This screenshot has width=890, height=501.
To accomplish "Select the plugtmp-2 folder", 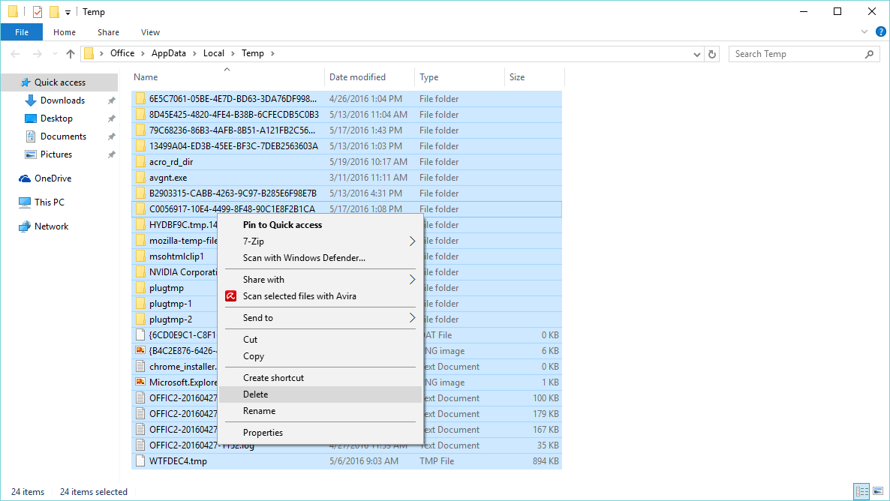I will (170, 319).
